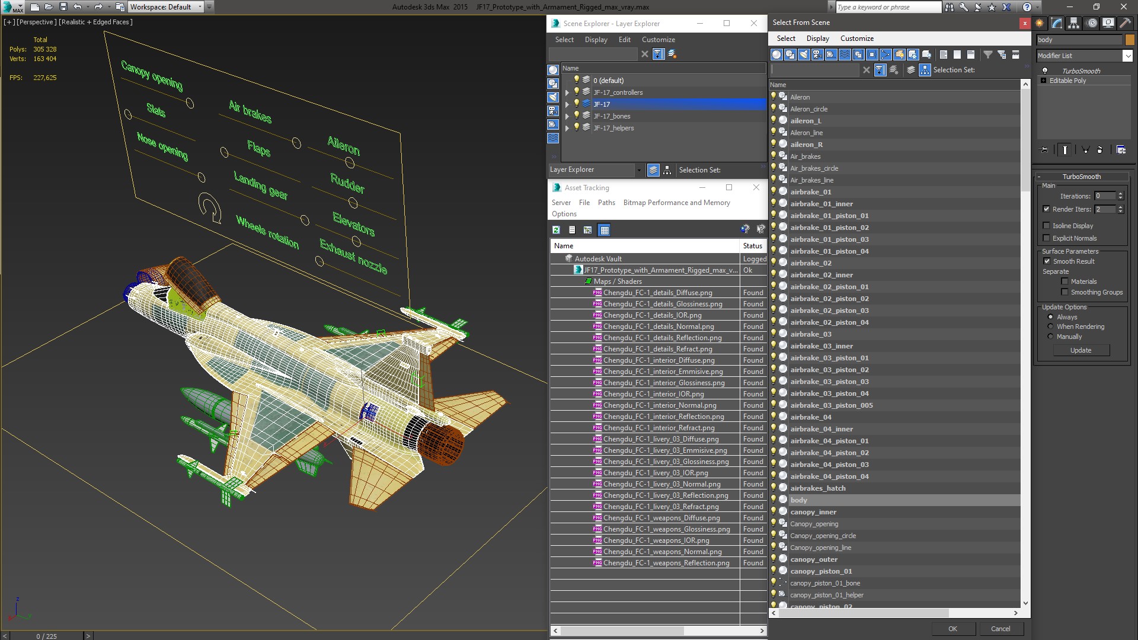Toggle Smooth Result checkbox
The height and width of the screenshot is (640, 1138).
pos(1046,261)
